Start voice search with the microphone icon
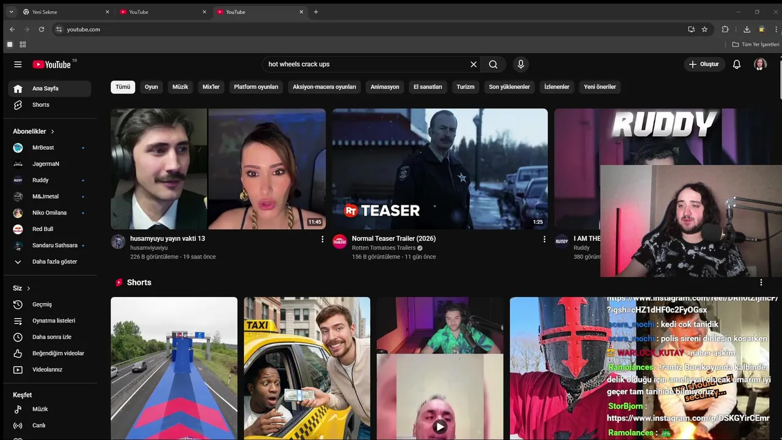This screenshot has height=440, width=782. tap(521, 64)
